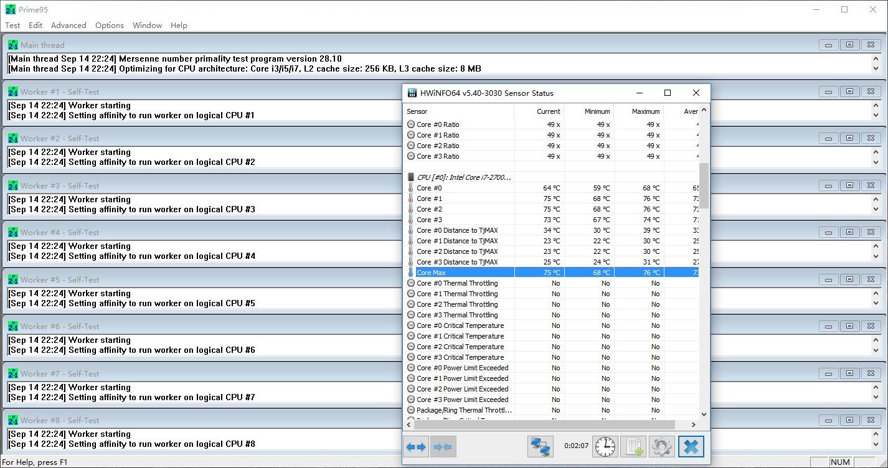Start sensor logging with the sheet-plus icon
Image resolution: width=888 pixels, height=468 pixels.
tap(633, 446)
